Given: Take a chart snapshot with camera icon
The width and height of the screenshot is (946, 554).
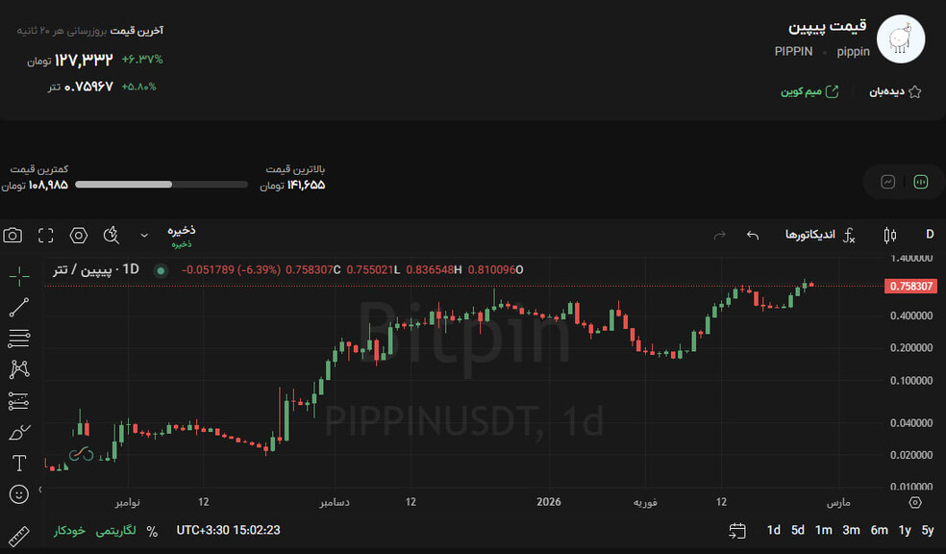Looking at the screenshot, I should [x=12, y=236].
